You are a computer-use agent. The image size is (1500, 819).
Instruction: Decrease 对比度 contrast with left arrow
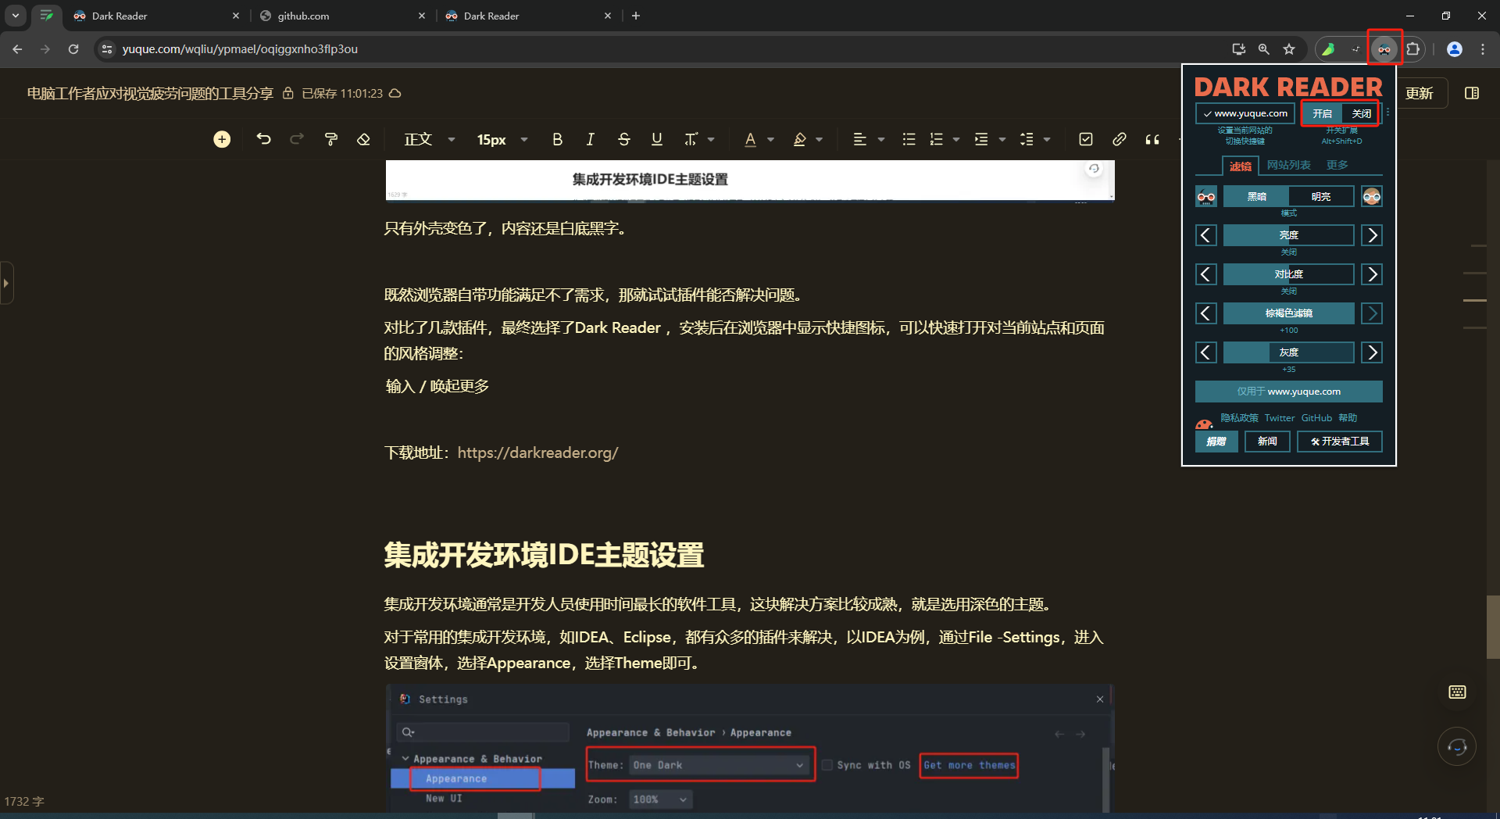click(1206, 274)
